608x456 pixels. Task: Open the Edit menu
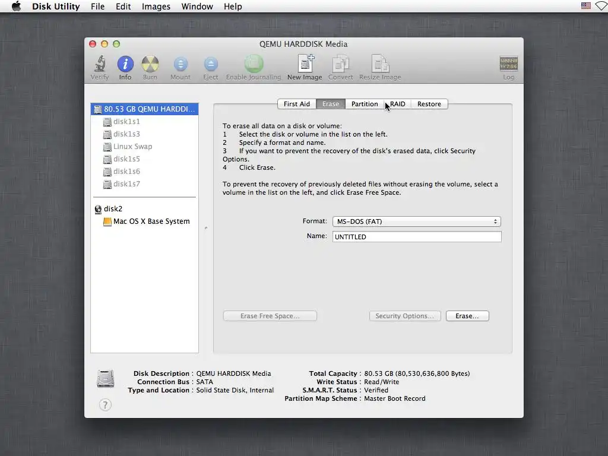(x=123, y=6)
